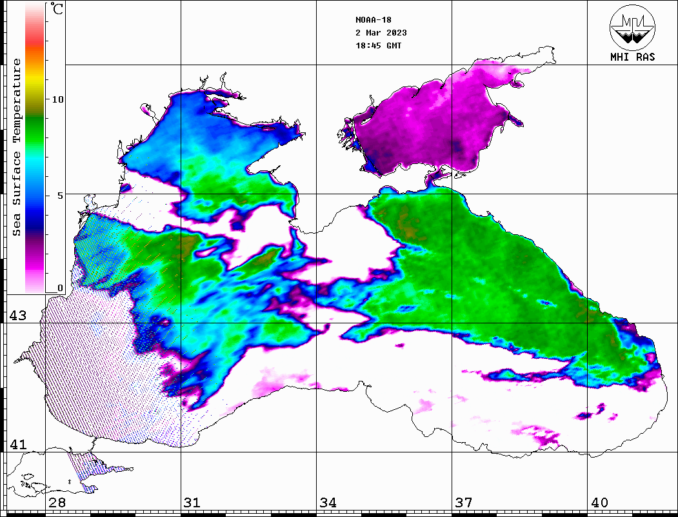Click the longitude label '37'
This screenshot has height=517, width=678.
[464, 503]
